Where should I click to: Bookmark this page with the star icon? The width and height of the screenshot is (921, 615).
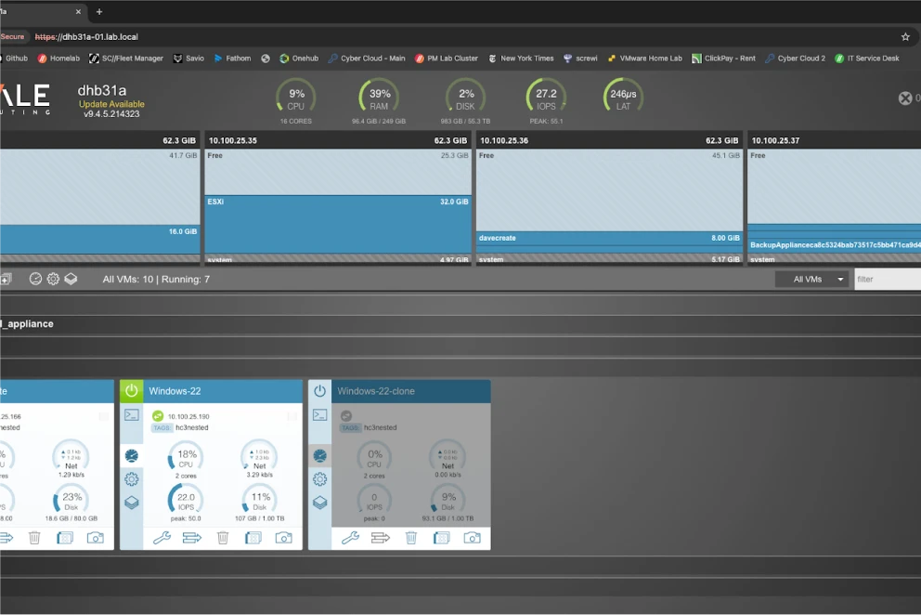pos(905,36)
